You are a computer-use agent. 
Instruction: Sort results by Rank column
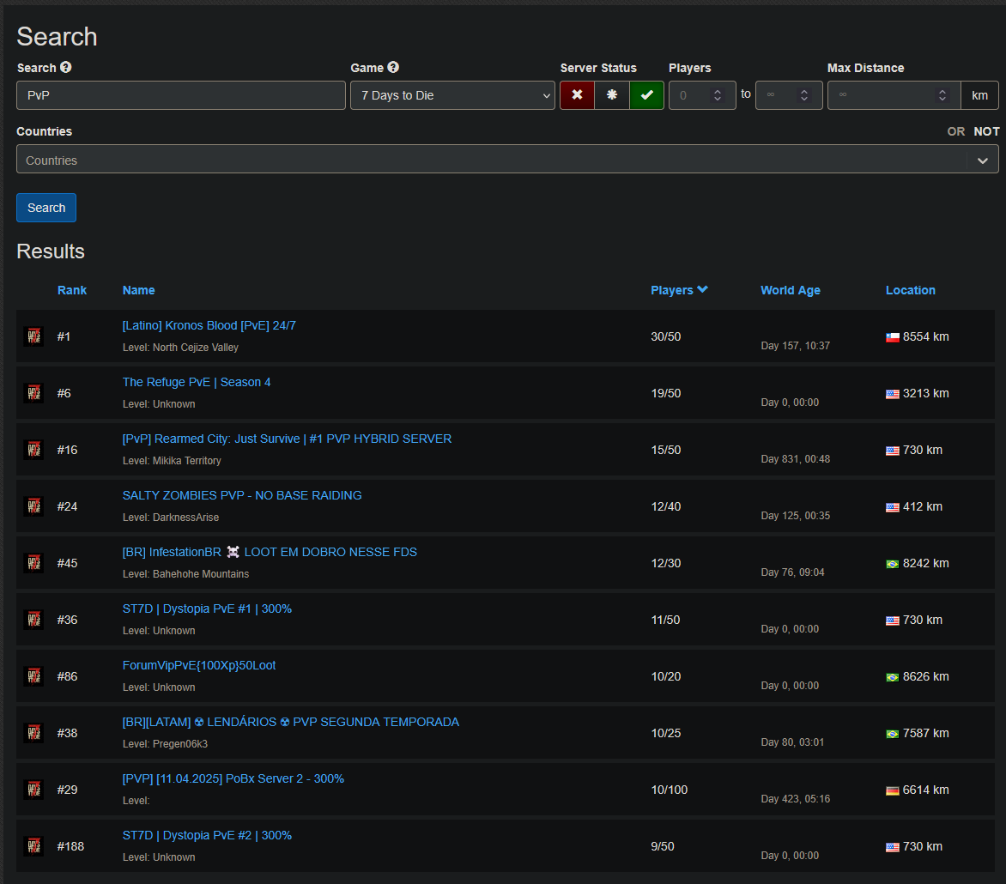72,290
